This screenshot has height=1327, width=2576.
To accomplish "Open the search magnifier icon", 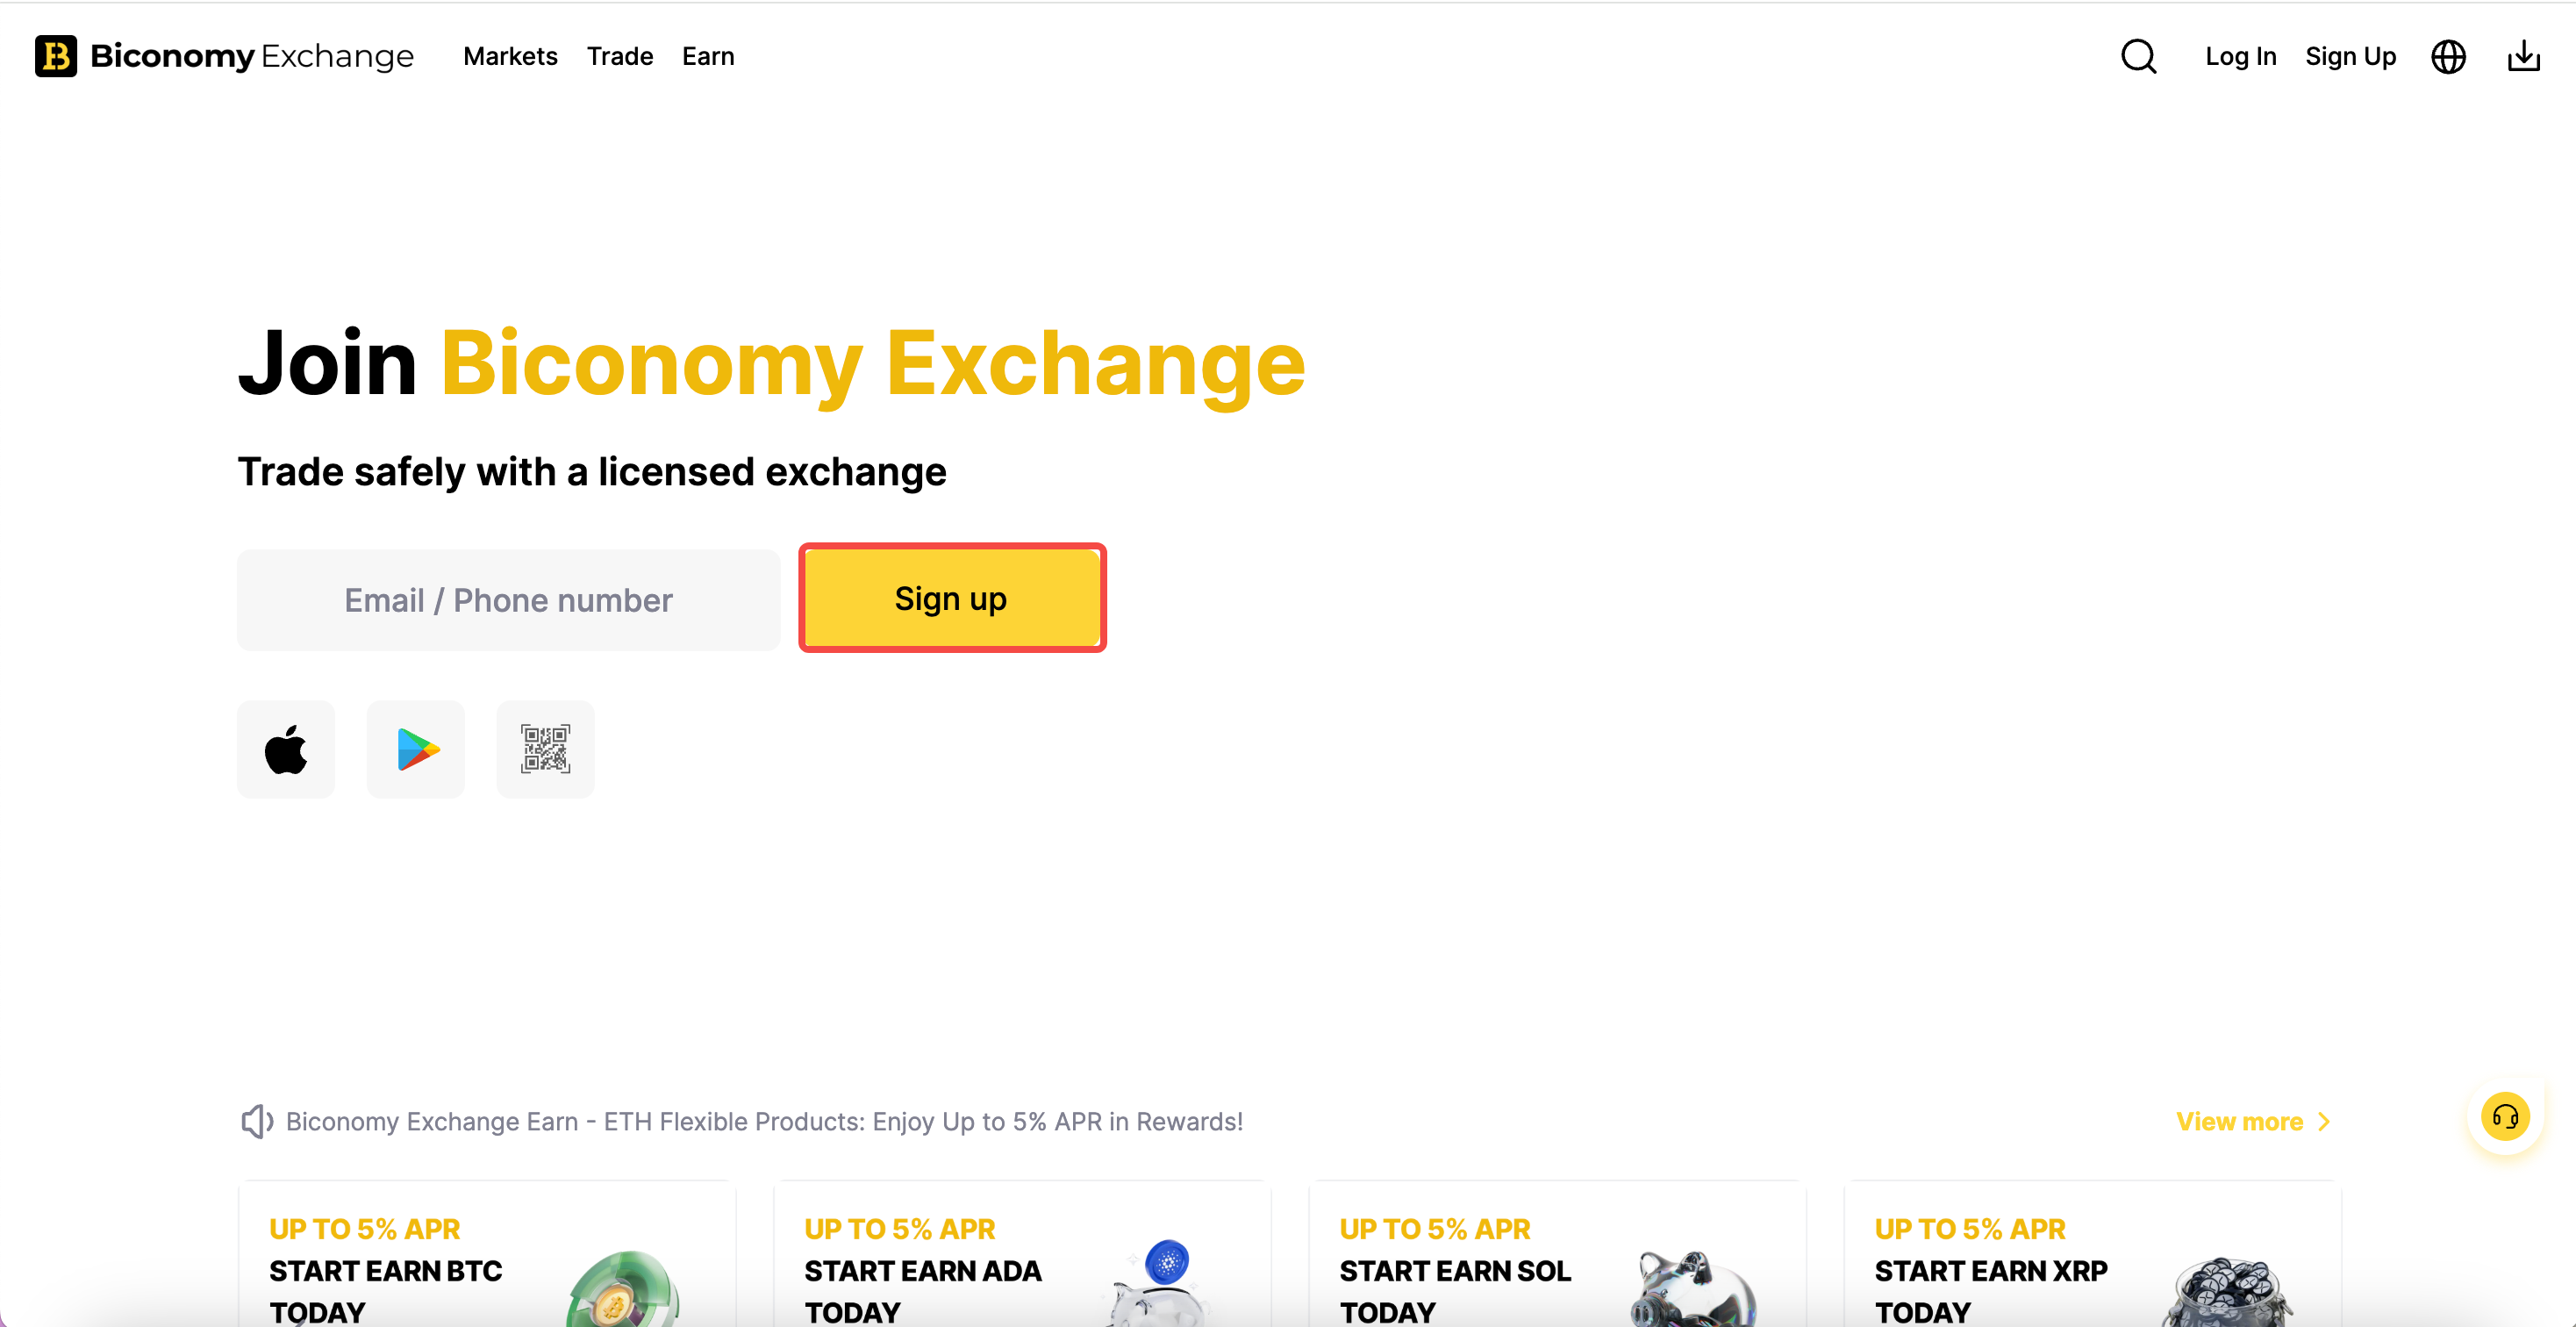I will [2138, 56].
